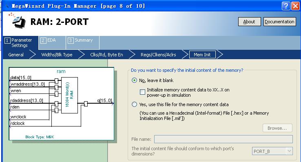Click the arrow after Widths/Blk Type

coord(82,55)
